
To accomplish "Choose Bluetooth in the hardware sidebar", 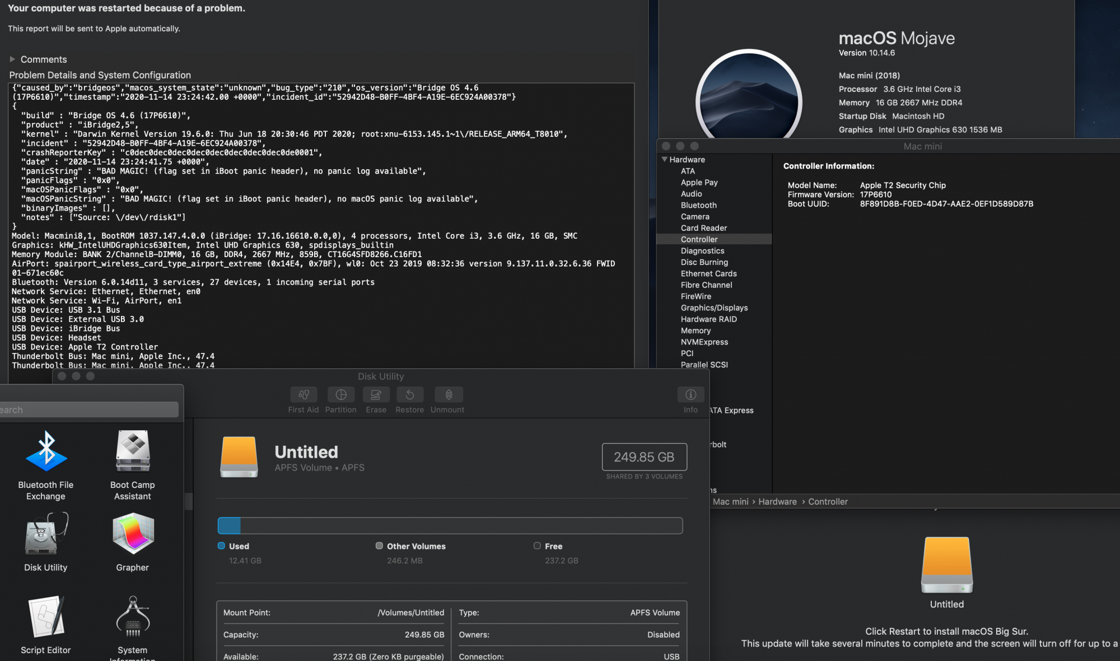I will point(698,205).
